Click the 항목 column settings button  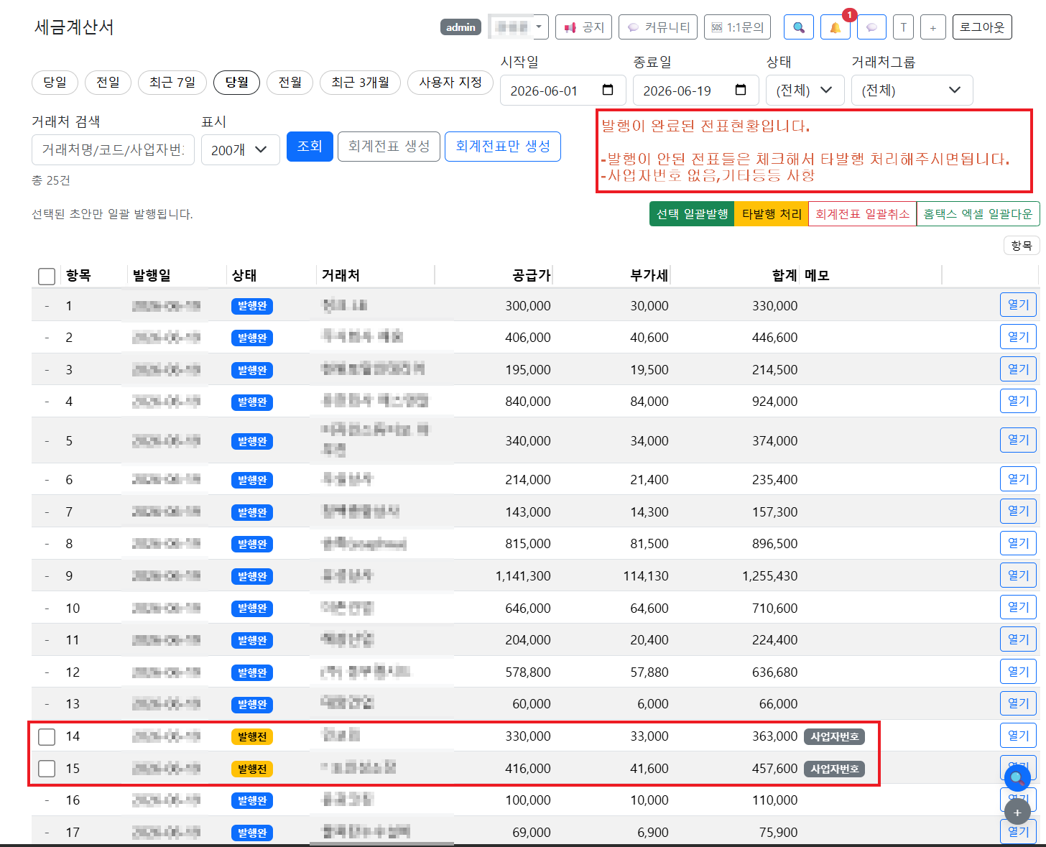(x=1021, y=246)
